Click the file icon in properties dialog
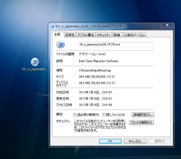This screenshot has height=159, width=181. [x=61, y=45]
